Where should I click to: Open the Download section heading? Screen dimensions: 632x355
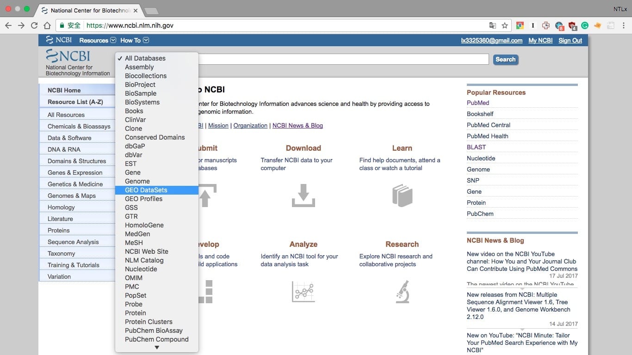304,148
